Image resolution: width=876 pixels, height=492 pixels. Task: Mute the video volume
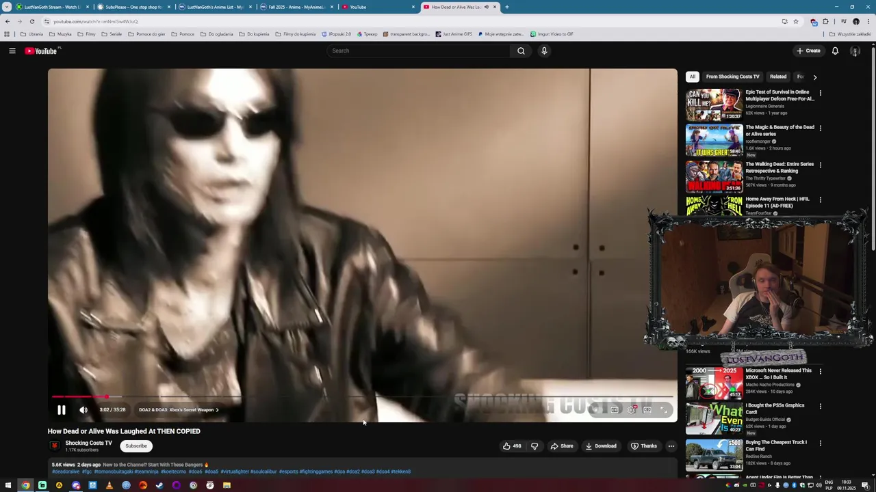point(83,410)
